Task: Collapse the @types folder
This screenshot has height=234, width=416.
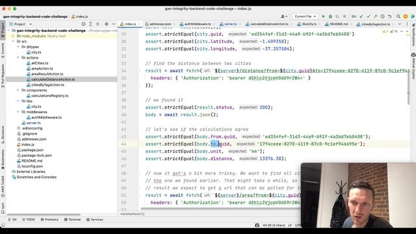Action: click(18, 47)
